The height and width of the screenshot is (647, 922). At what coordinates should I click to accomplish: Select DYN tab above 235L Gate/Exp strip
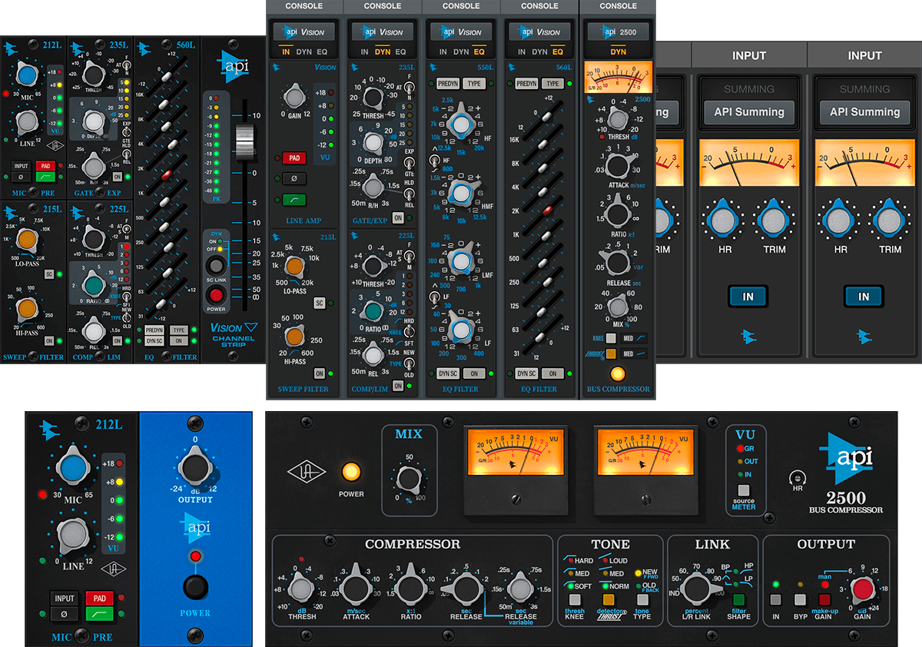point(383,52)
